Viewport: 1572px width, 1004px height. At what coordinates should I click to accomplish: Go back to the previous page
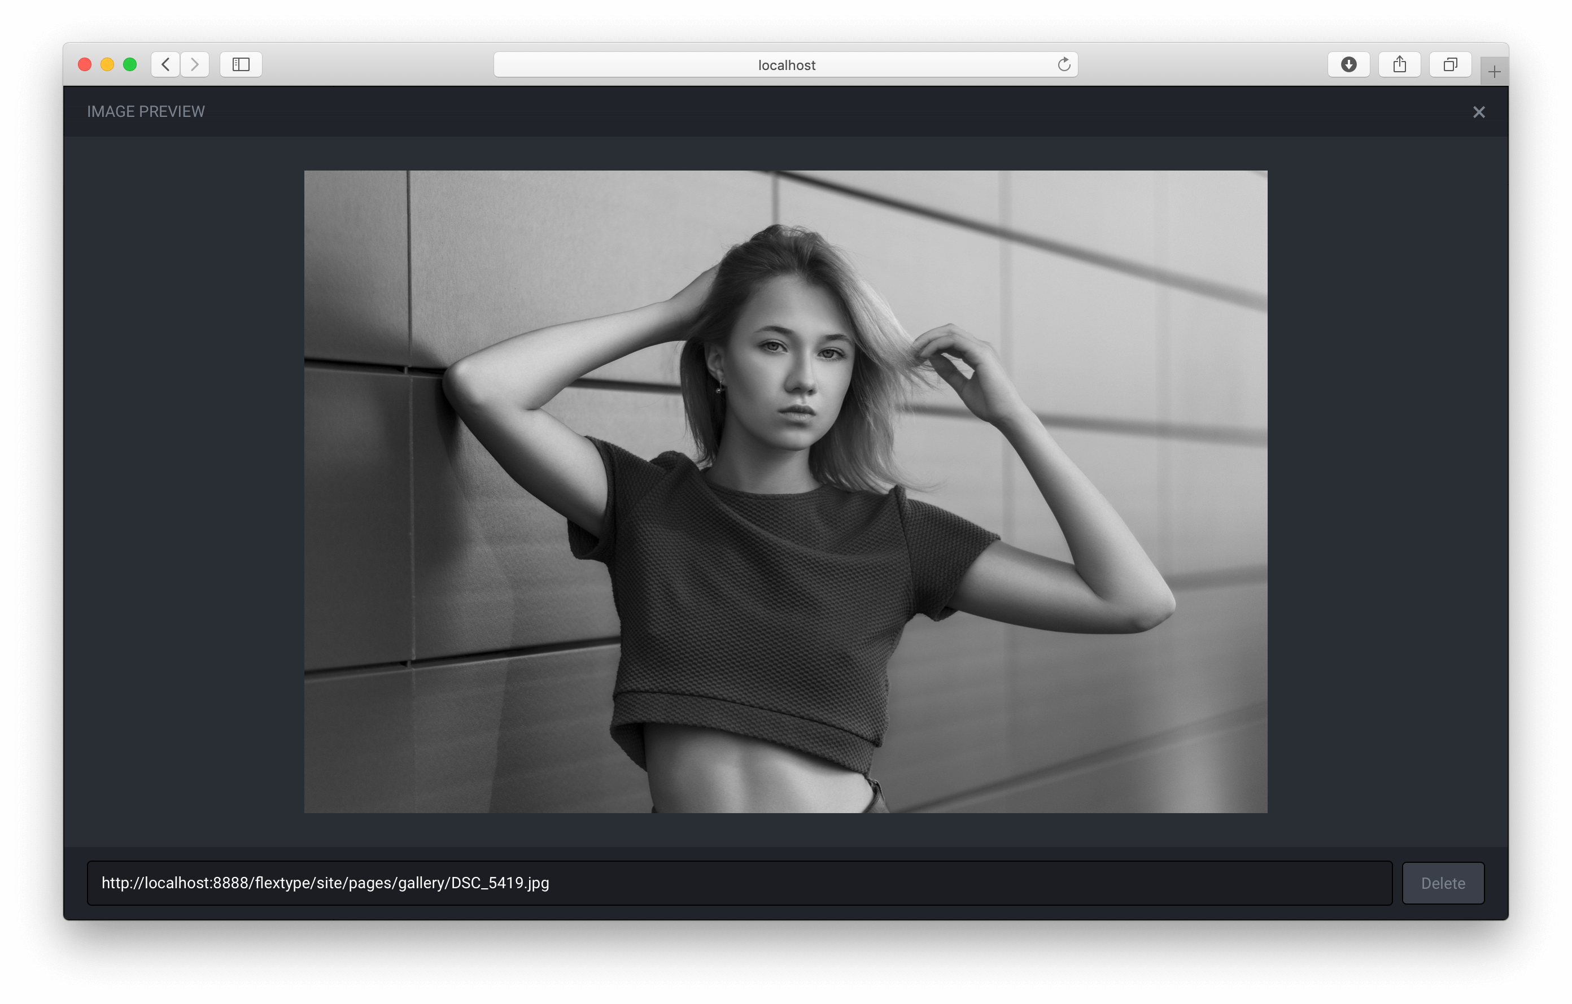166,64
